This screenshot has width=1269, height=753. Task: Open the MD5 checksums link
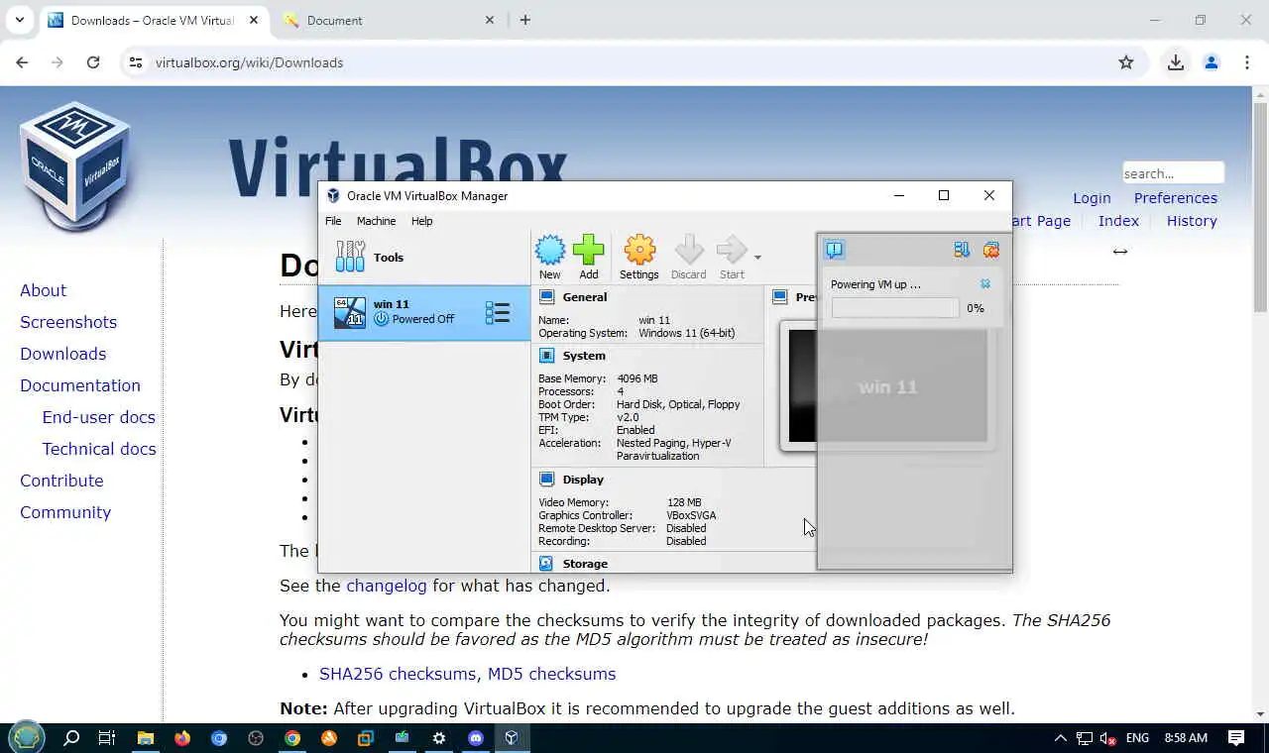tap(551, 674)
